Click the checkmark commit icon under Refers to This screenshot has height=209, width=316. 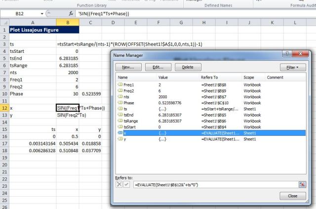(x=126, y=184)
